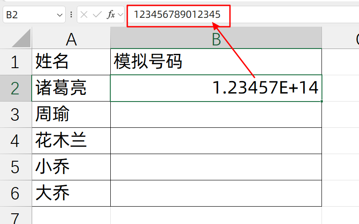
Task: Click cell containing 花木兰
Action: tap(71, 141)
